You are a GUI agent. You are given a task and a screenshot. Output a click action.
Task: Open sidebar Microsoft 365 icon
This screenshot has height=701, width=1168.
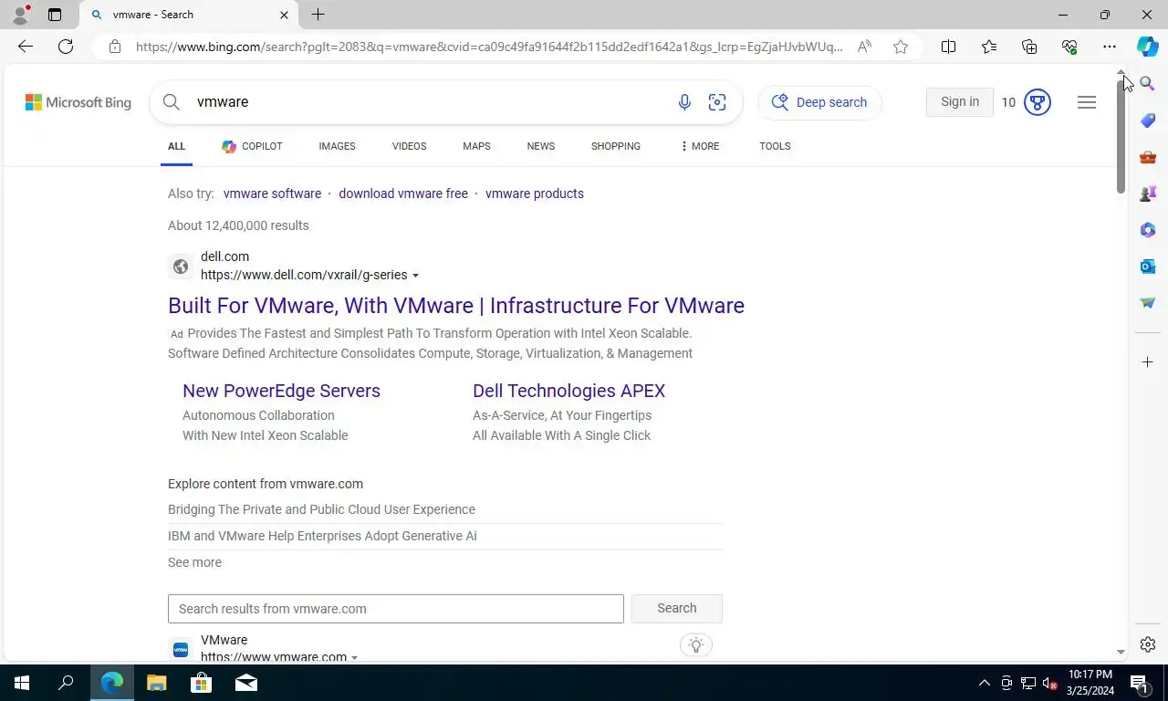pos(1148,230)
